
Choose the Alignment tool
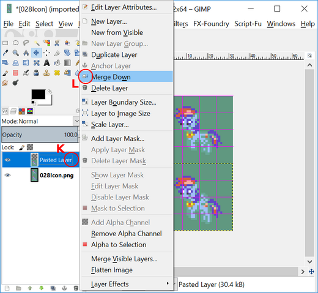46,53
